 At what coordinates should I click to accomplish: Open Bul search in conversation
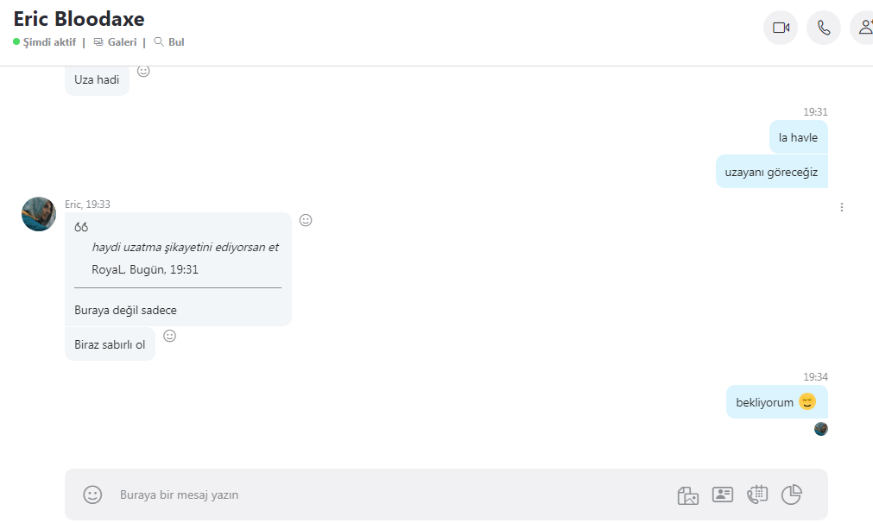169,42
